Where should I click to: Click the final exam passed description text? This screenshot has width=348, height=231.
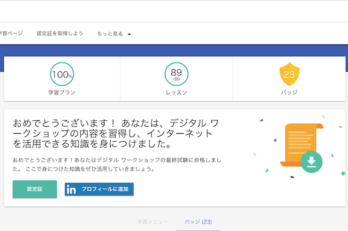[117, 165]
